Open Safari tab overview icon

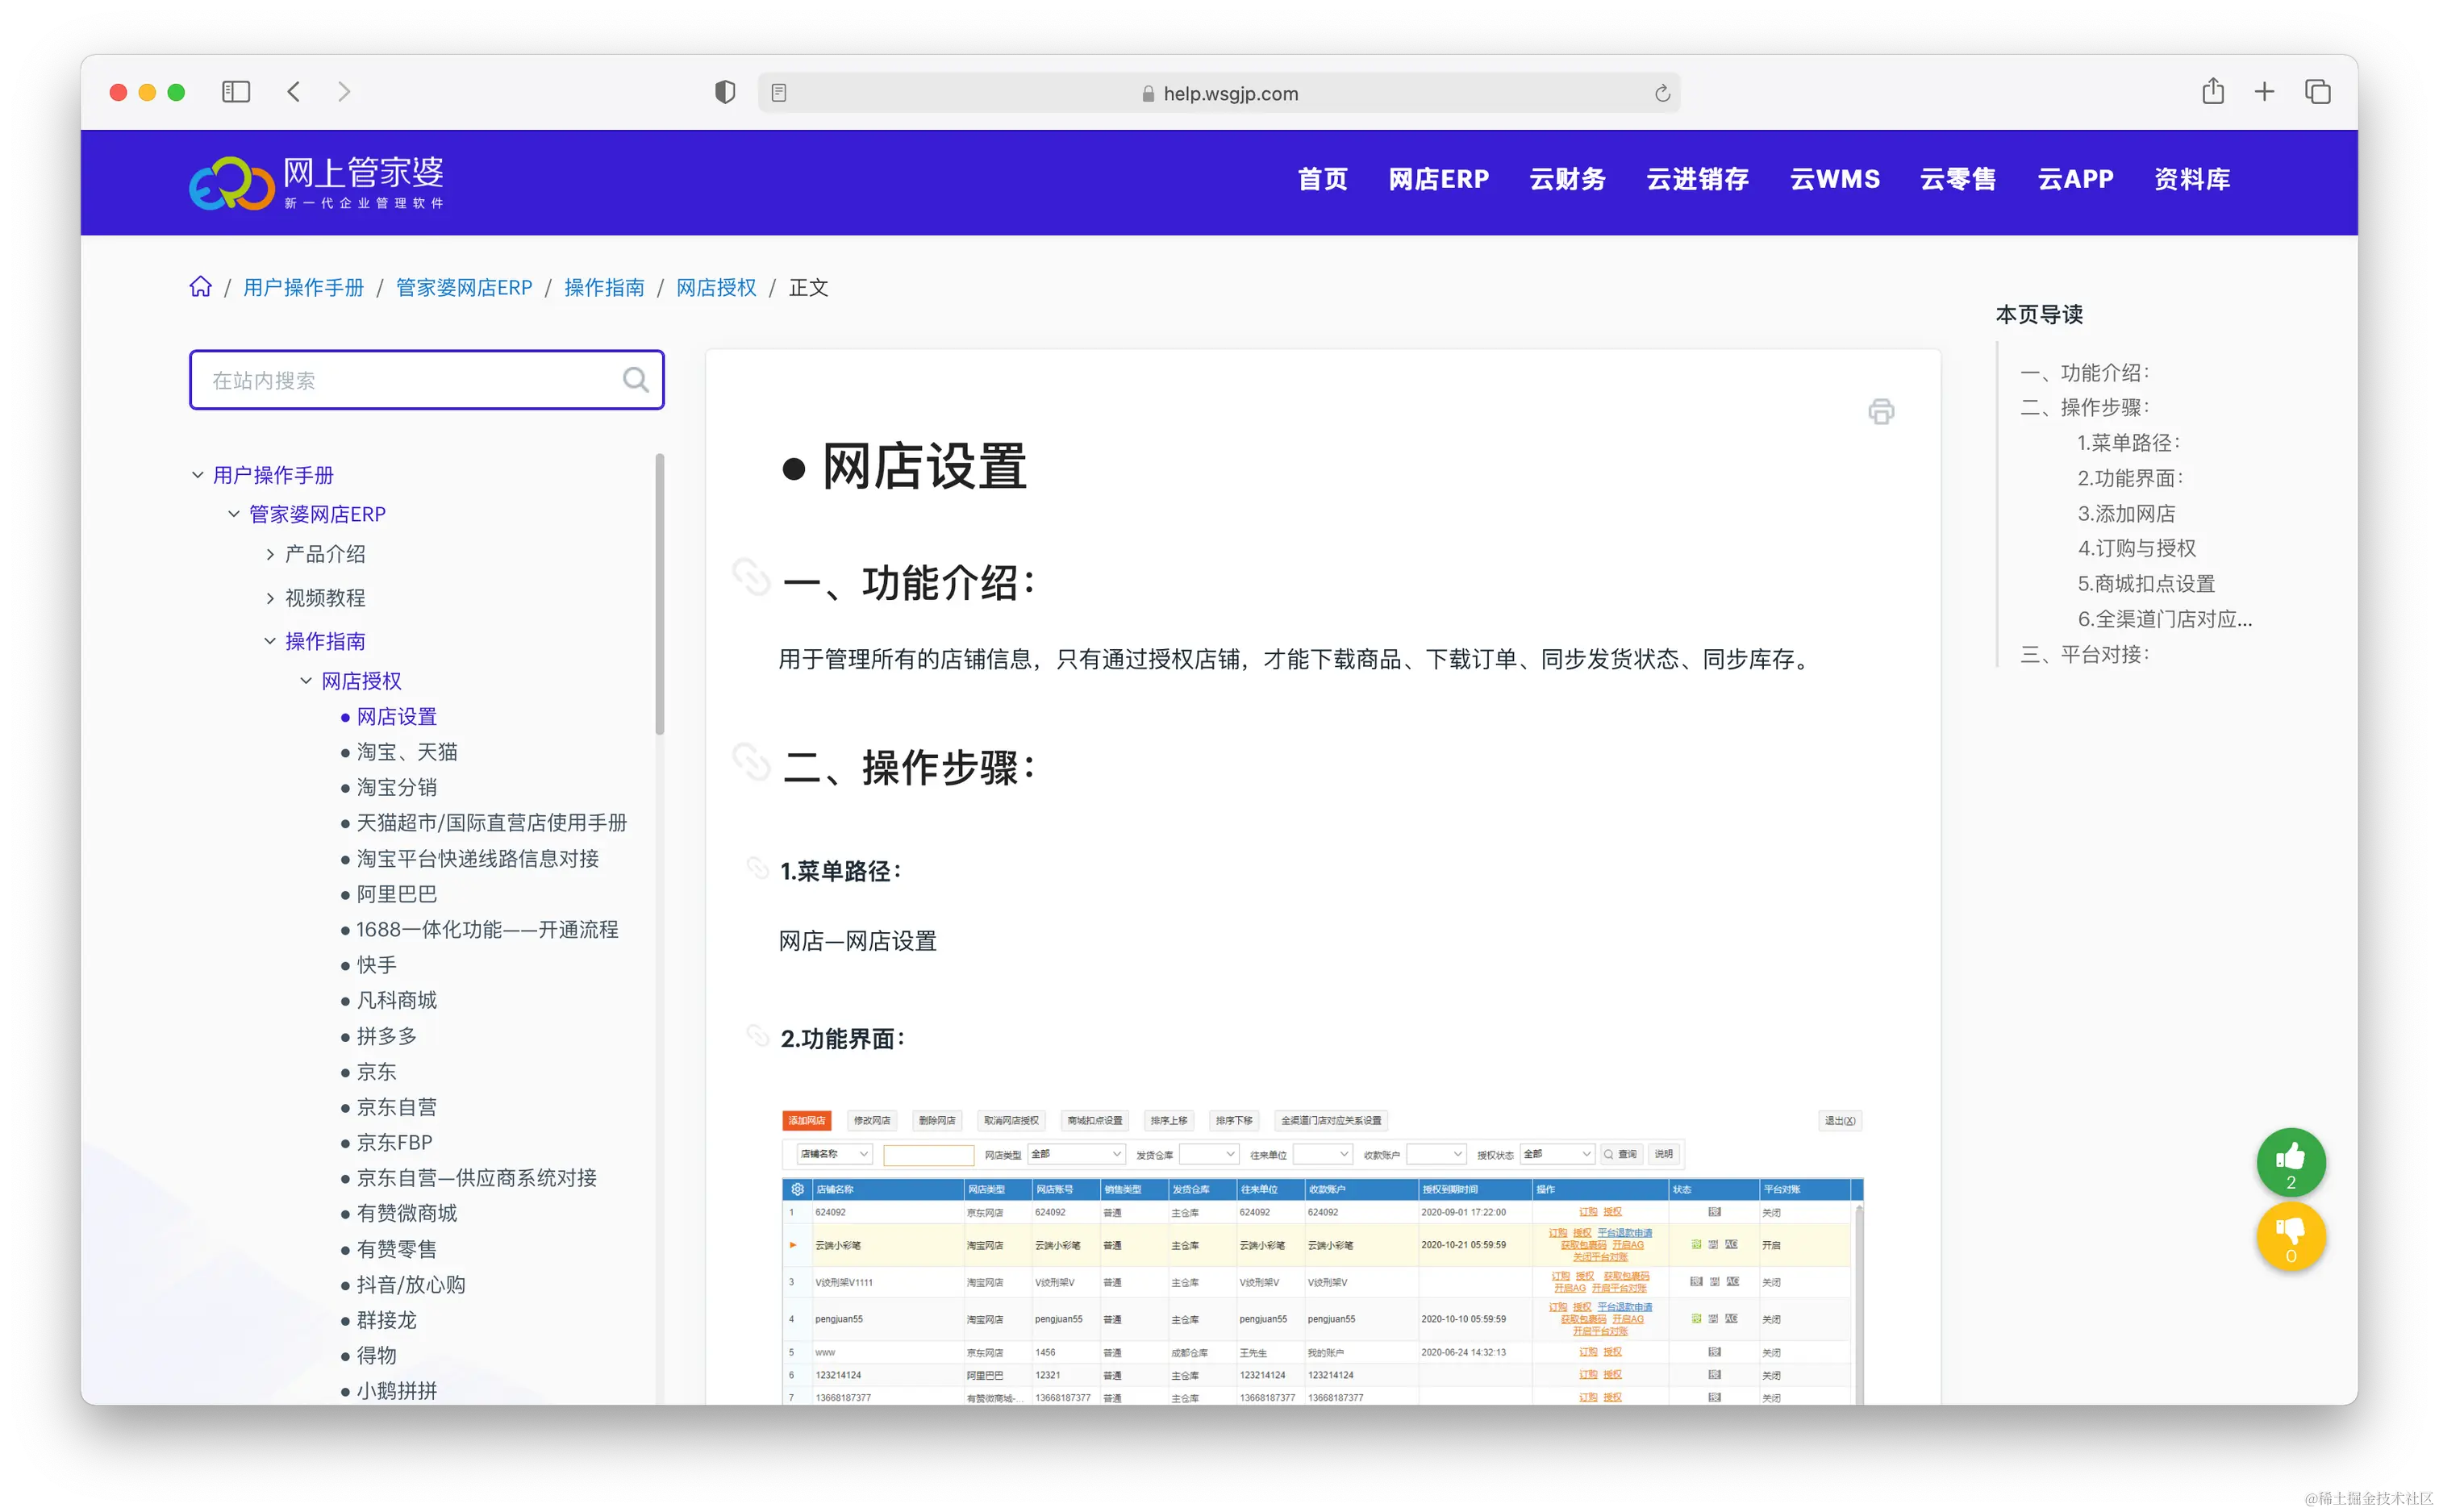click(x=2317, y=92)
